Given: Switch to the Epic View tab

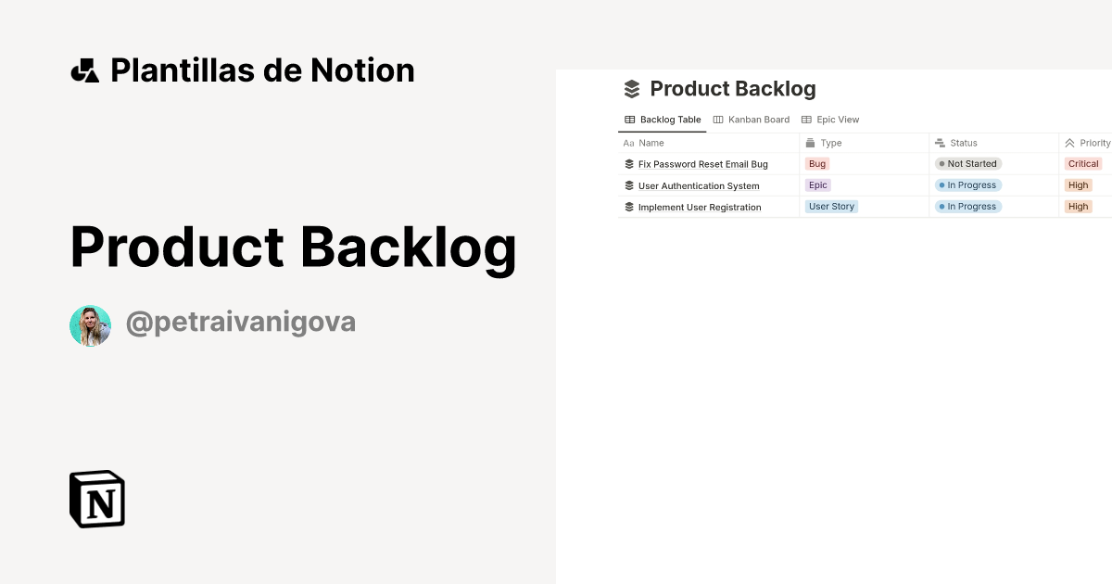Looking at the screenshot, I should [836, 119].
